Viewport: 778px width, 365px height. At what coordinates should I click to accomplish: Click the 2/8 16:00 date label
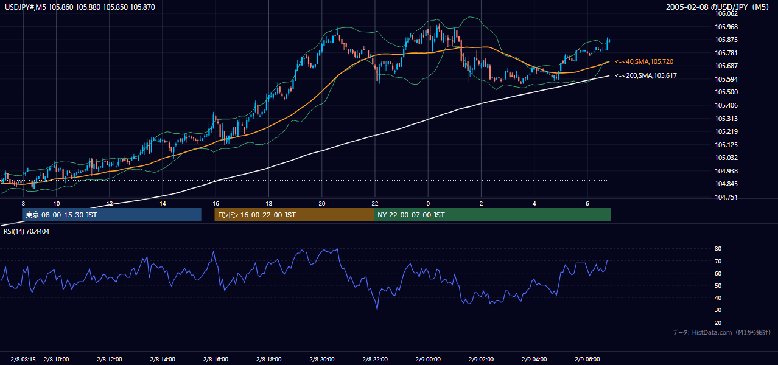pyautogui.click(x=216, y=360)
